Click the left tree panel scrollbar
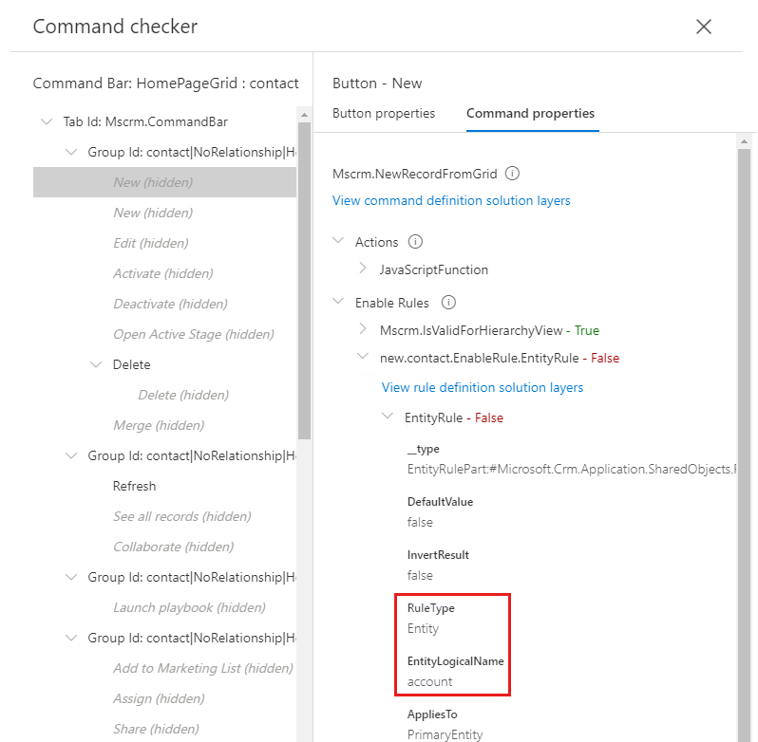The height and width of the screenshot is (742, 758). pyautogui.click(x=304, y=285)
